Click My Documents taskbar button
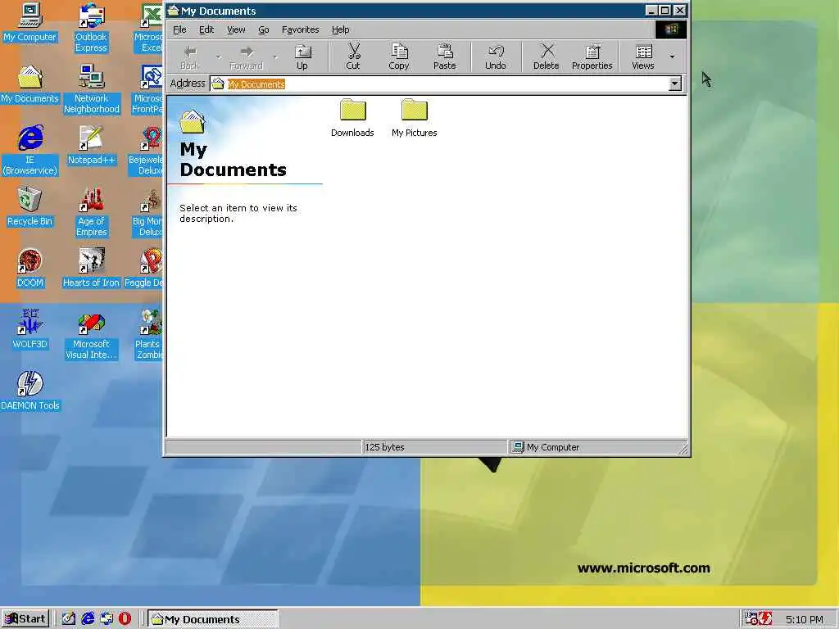 213,619
